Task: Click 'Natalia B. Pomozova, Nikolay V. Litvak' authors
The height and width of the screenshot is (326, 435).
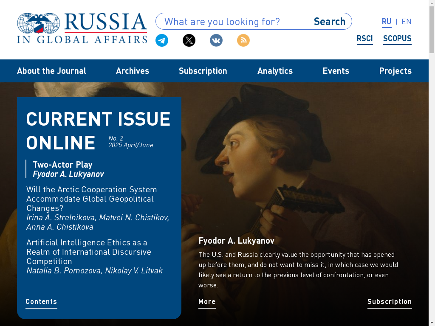Action: pyautogui.click(x=94, y=270)
